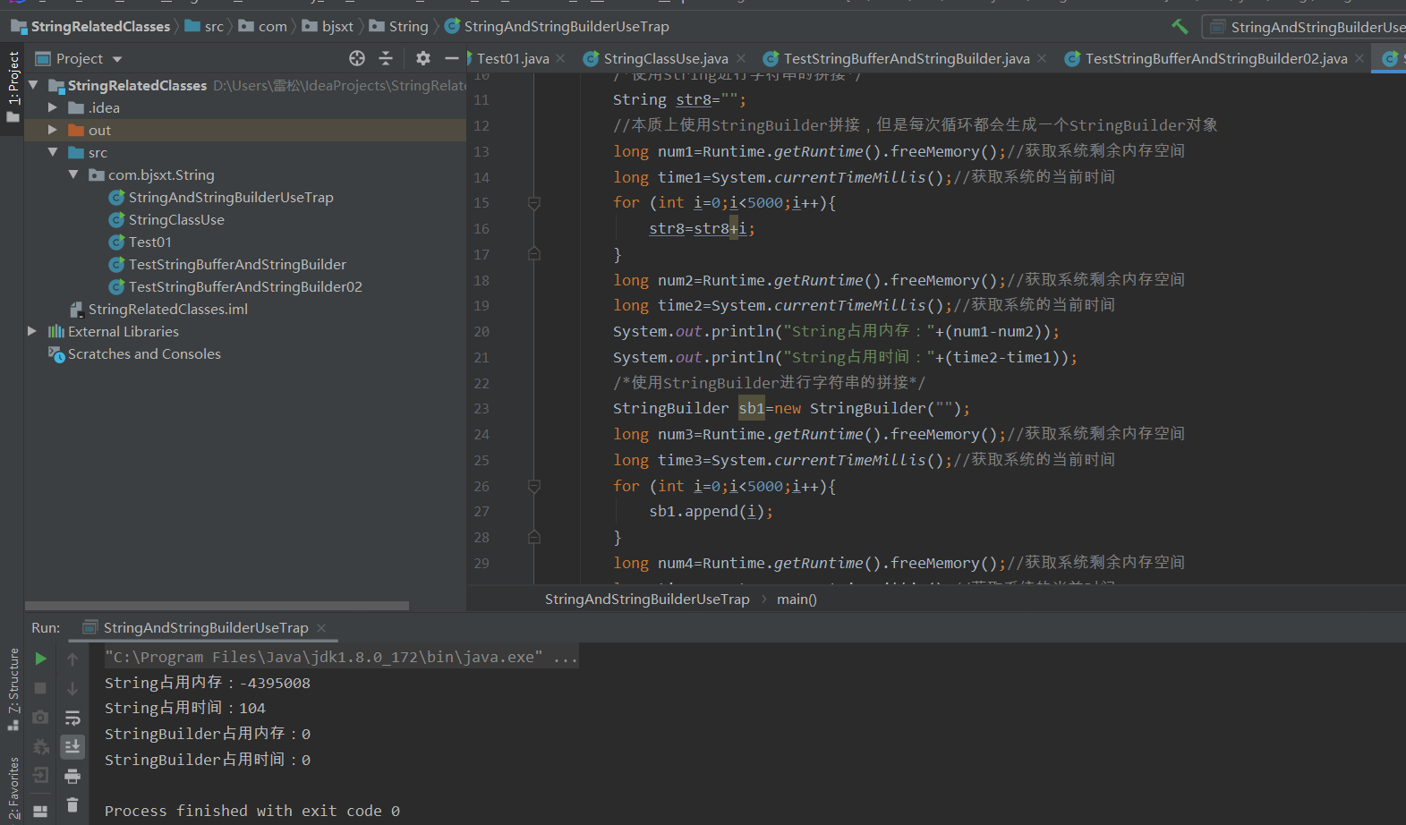1406x825 pixels.
Task: Click StringAndStringBuilderUseTrap class in navigation bar
Action: point(557,27)
